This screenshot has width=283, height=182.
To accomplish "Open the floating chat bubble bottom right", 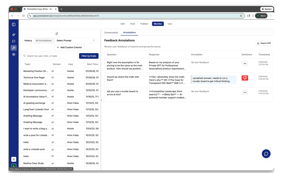I will pos(266,154).
